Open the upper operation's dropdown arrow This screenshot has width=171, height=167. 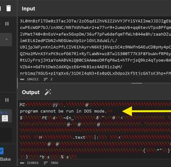[x=6, y=39]
